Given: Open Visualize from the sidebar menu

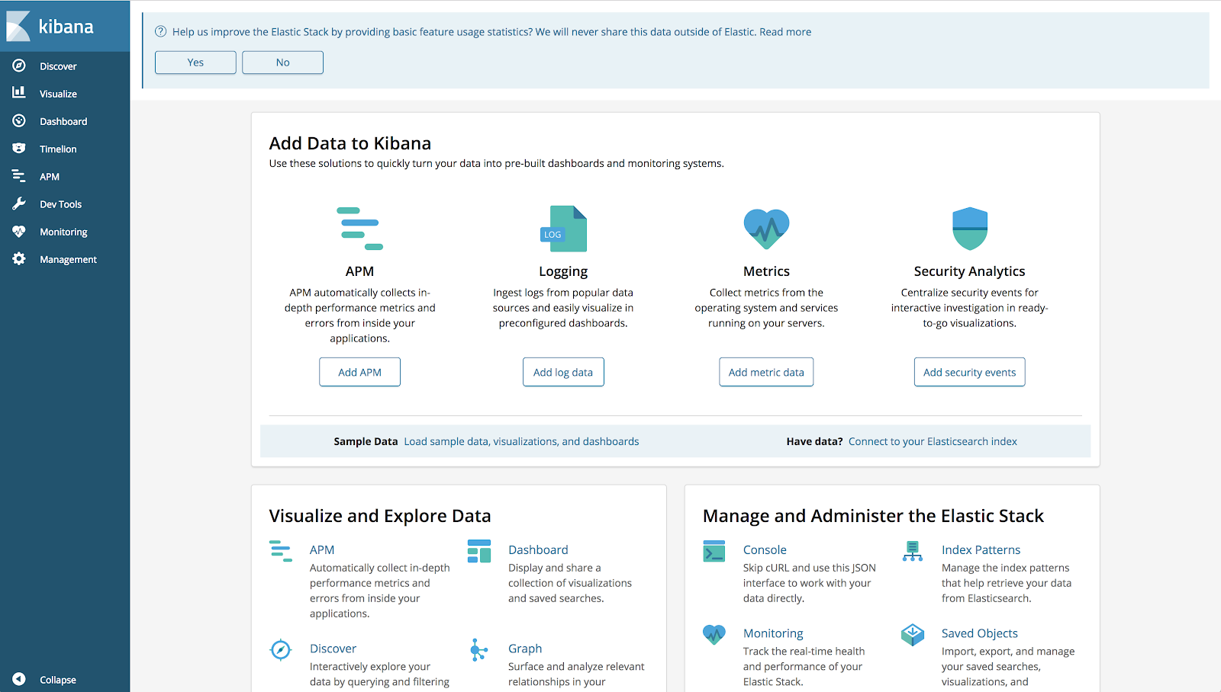Looking at the screenshot, I should [58, 94].
